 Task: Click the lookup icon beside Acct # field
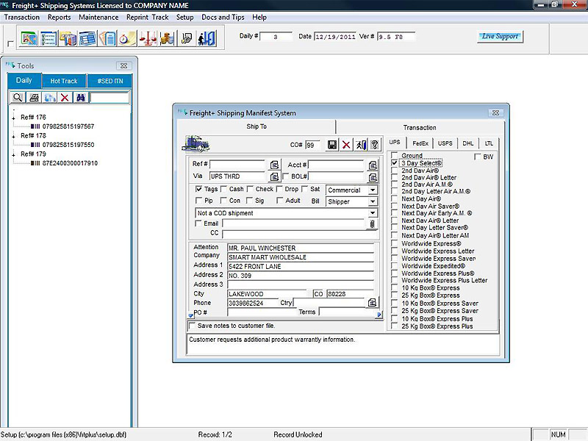tap(373, 165)
